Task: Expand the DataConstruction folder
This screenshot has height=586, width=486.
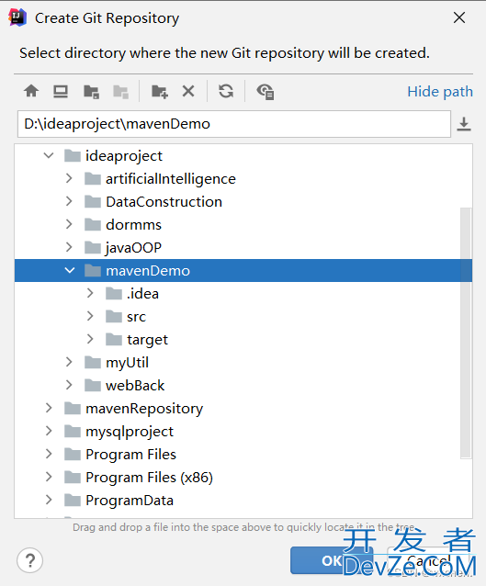Action: click(69, 201)
